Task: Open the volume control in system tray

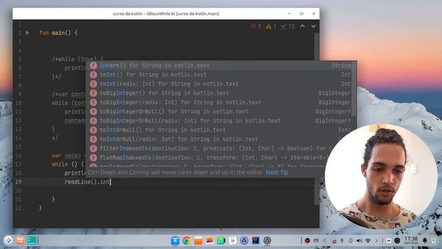Action: [359, 241]
